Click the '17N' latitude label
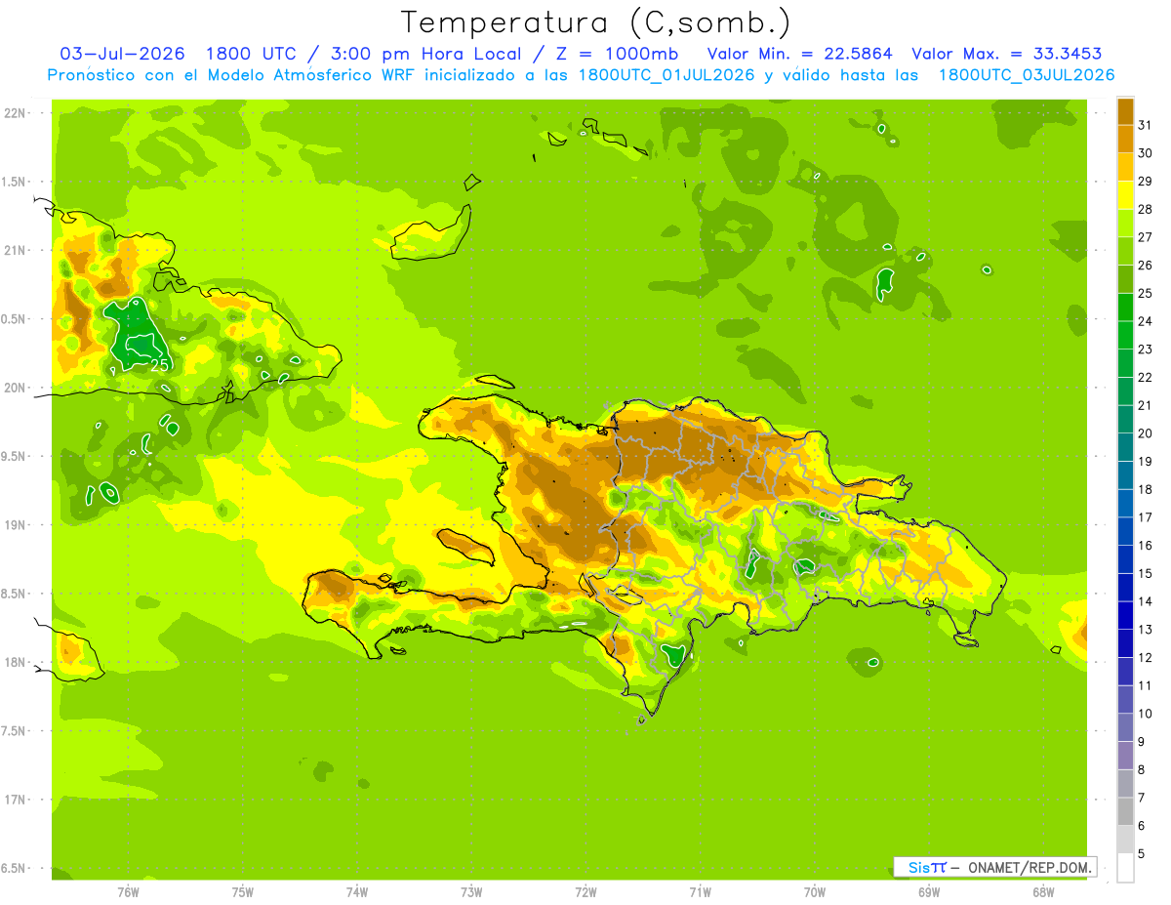This screenshot has height=905, width=1171. coord(16,800)
